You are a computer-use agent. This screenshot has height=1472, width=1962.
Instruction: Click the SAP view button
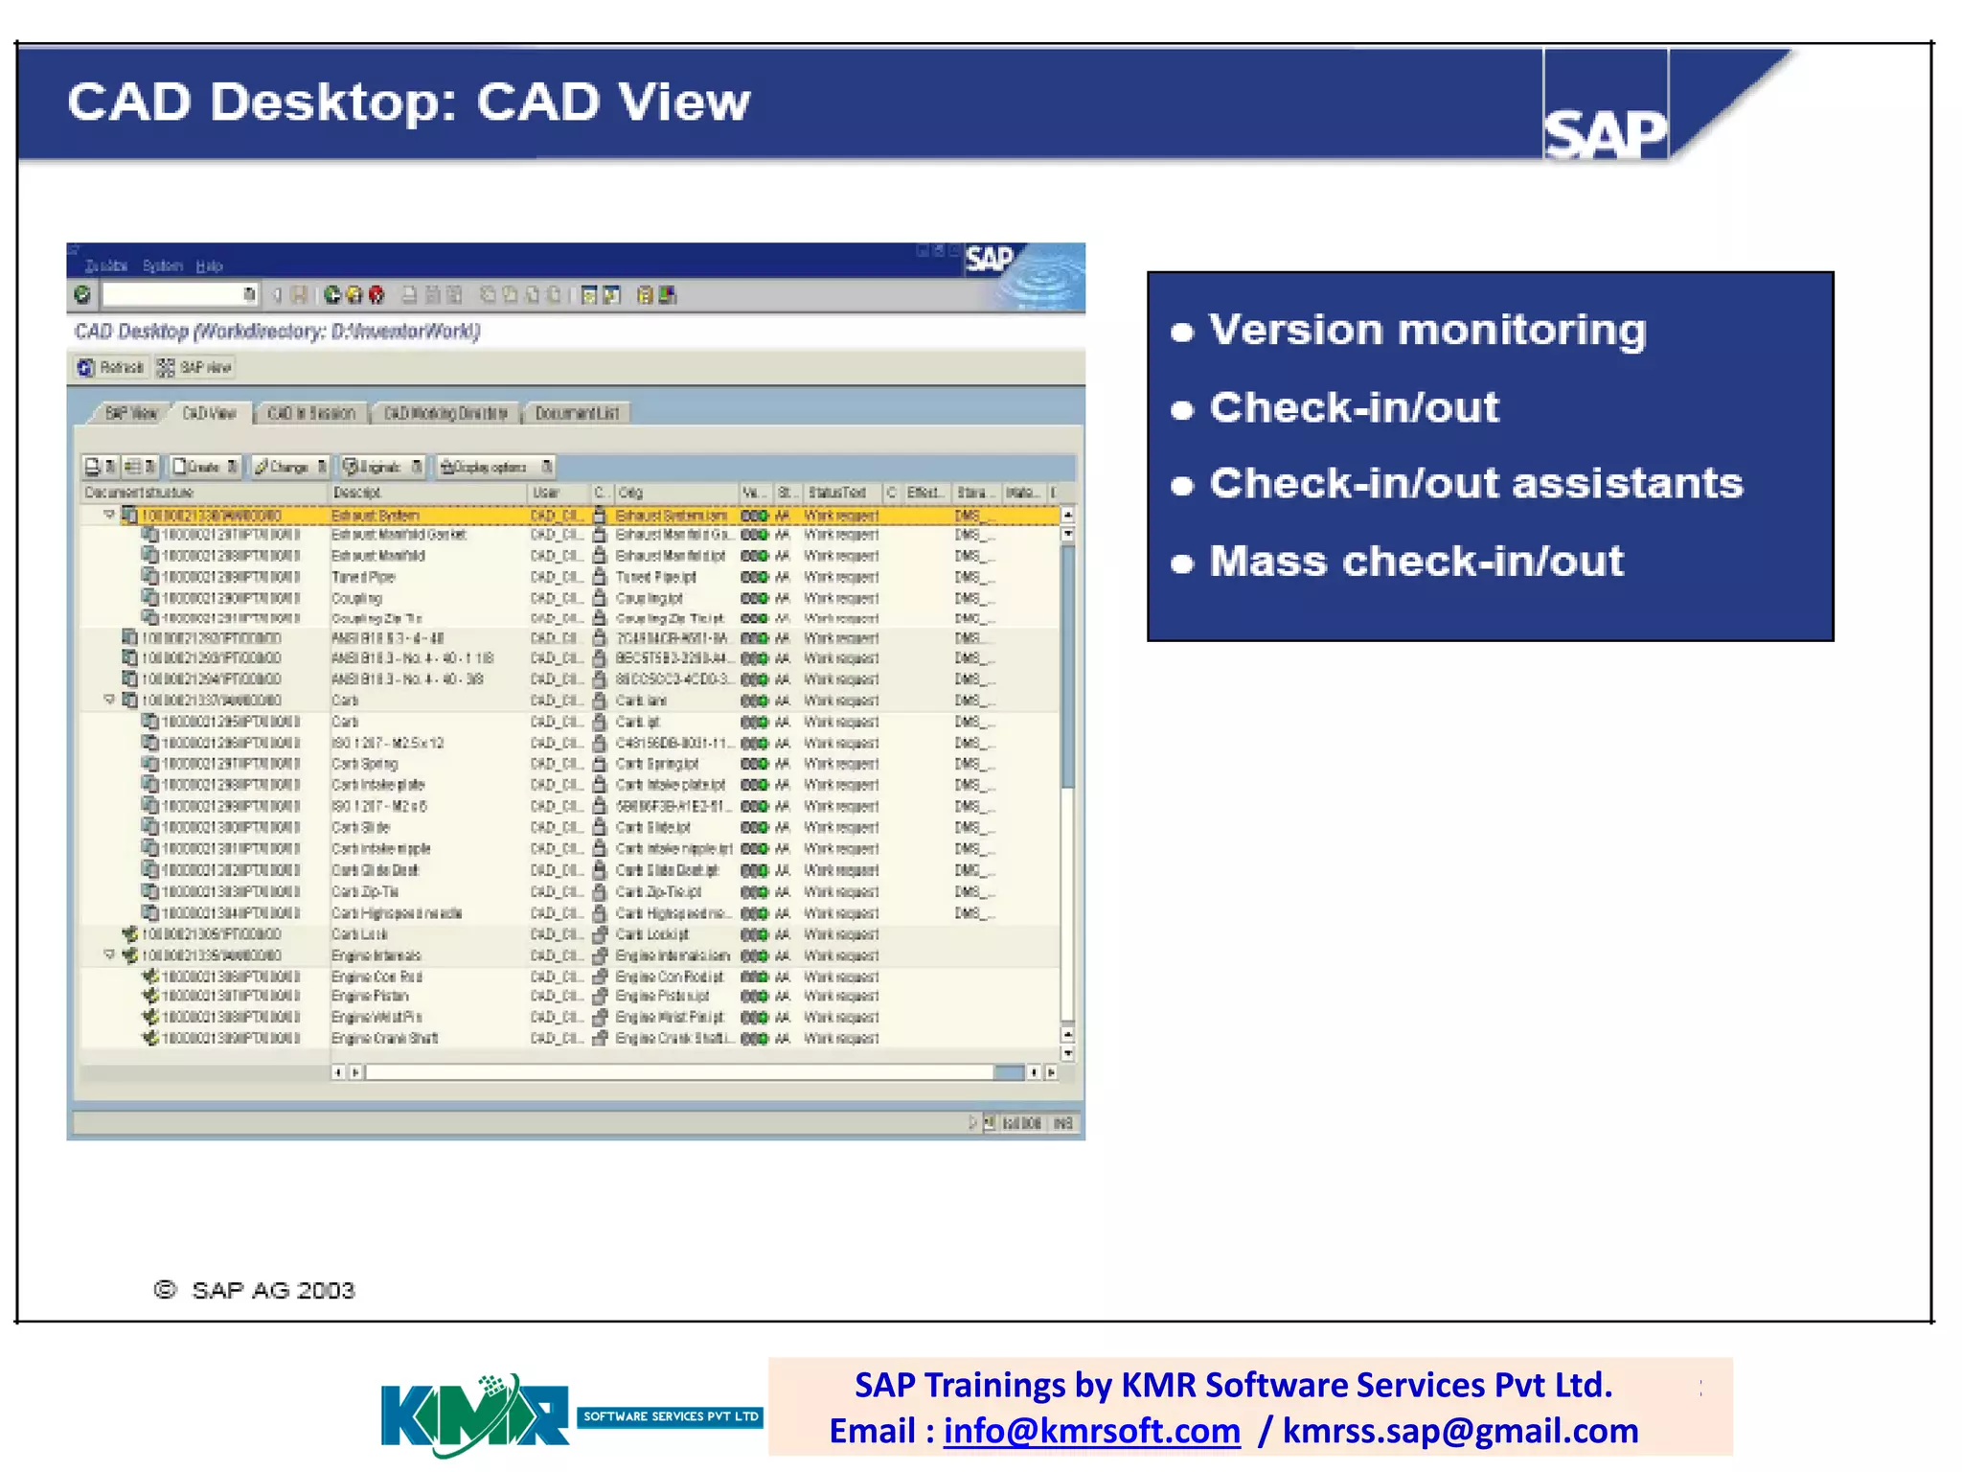click(x=194, y=367)
